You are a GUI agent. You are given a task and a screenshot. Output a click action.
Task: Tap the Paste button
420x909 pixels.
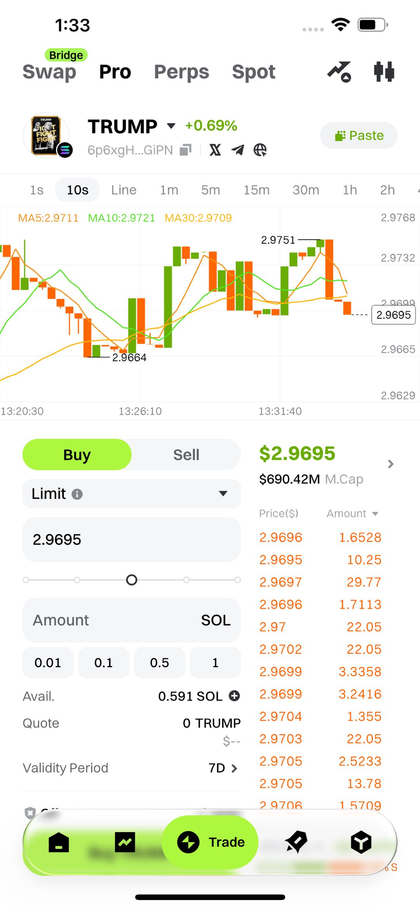tap(359, 135)
